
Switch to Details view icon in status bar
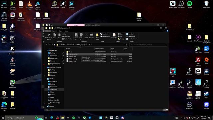164,110
